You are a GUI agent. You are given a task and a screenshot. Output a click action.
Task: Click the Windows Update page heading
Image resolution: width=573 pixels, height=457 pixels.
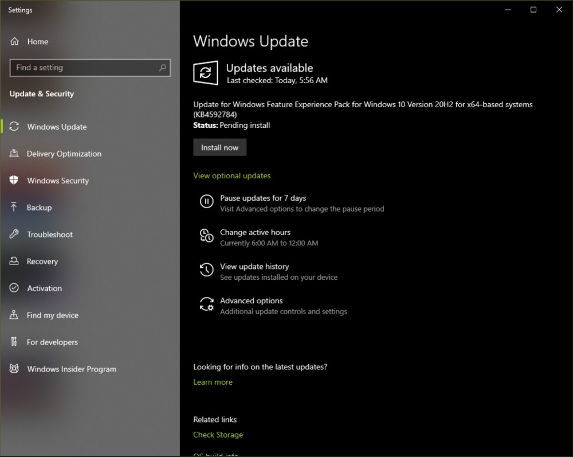pyautogui.click(x=251, y=41)
